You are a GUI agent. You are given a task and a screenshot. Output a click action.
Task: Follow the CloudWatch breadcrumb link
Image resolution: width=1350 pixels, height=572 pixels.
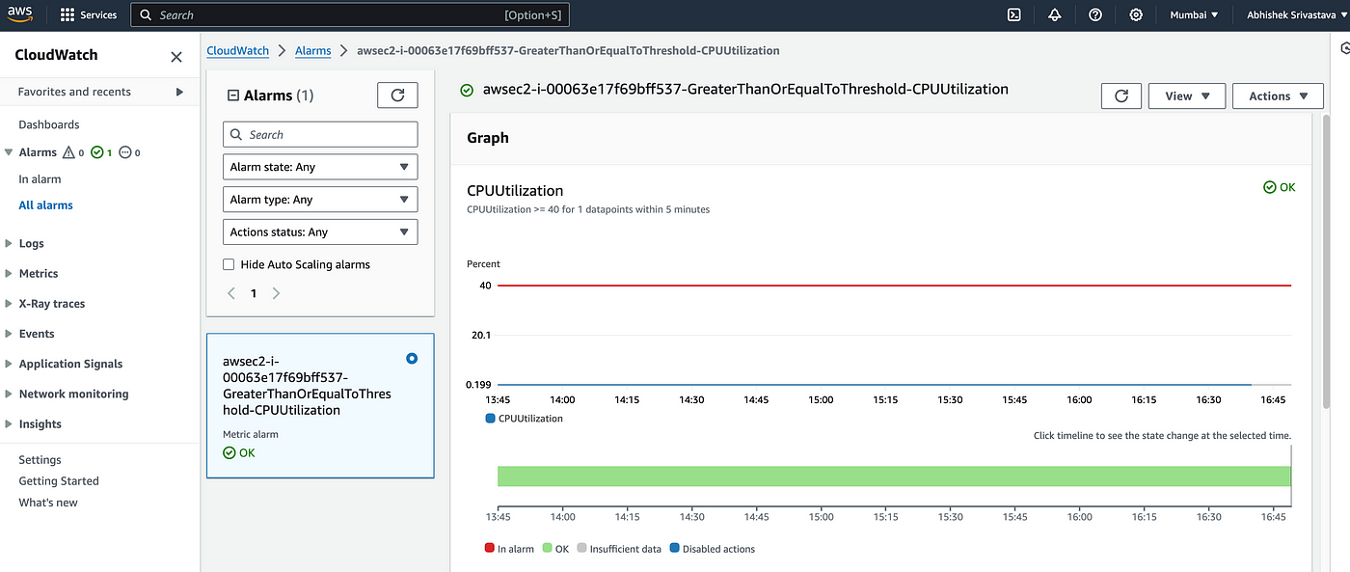[238, 50]
